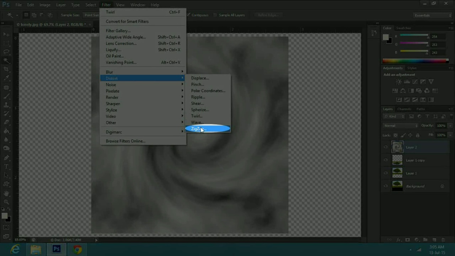Add a Color Balance adjustment

(x=403, y=91)
